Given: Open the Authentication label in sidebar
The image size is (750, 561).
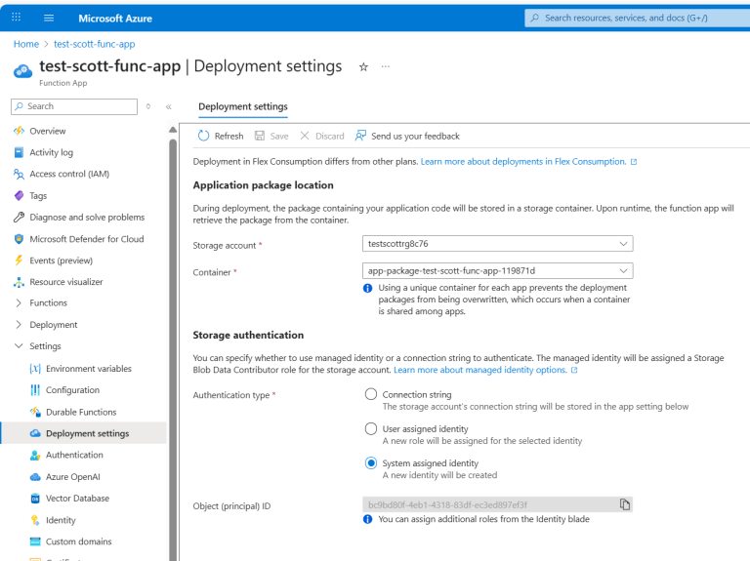Looking at the screenshot, I should [74, 455].
